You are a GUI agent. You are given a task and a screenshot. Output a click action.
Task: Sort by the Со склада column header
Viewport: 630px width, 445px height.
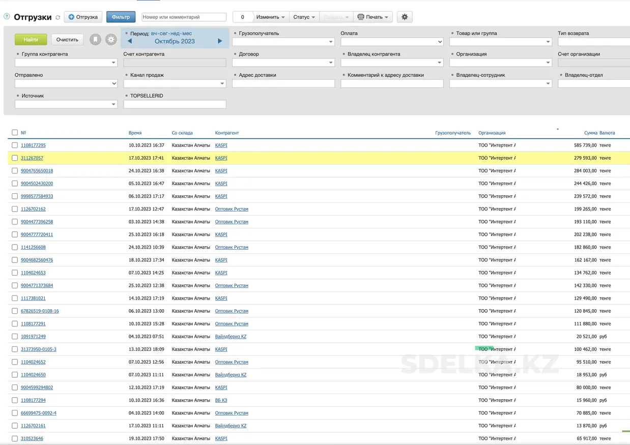pyautogui.click(x=182, y=133)
